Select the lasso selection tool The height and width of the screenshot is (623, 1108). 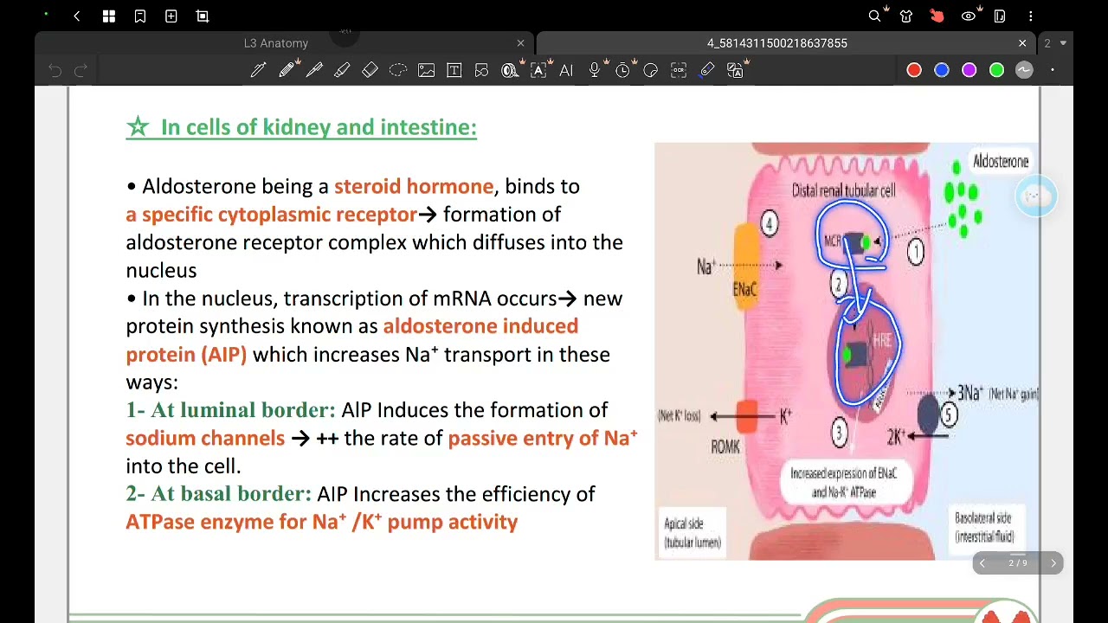click(397, 70)
